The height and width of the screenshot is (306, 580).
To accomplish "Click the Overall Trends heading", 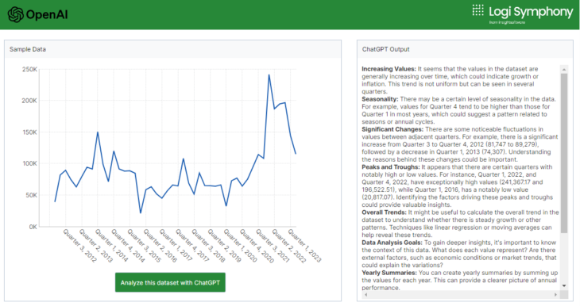I will [x=385, y=212].
